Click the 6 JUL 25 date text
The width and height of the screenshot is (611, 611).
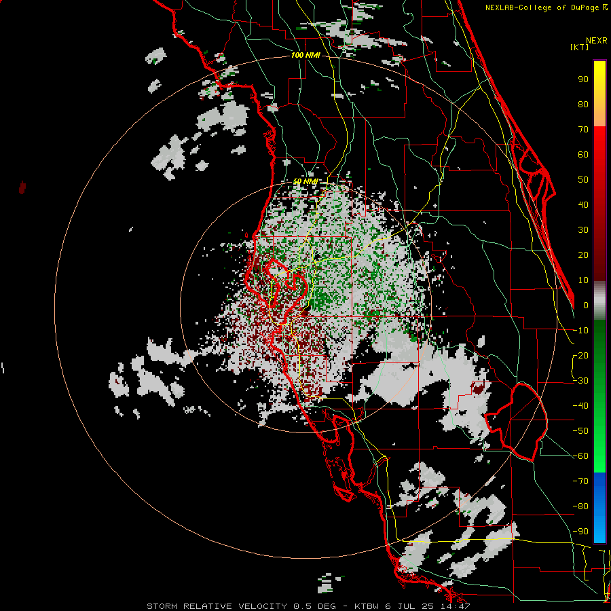409,606
